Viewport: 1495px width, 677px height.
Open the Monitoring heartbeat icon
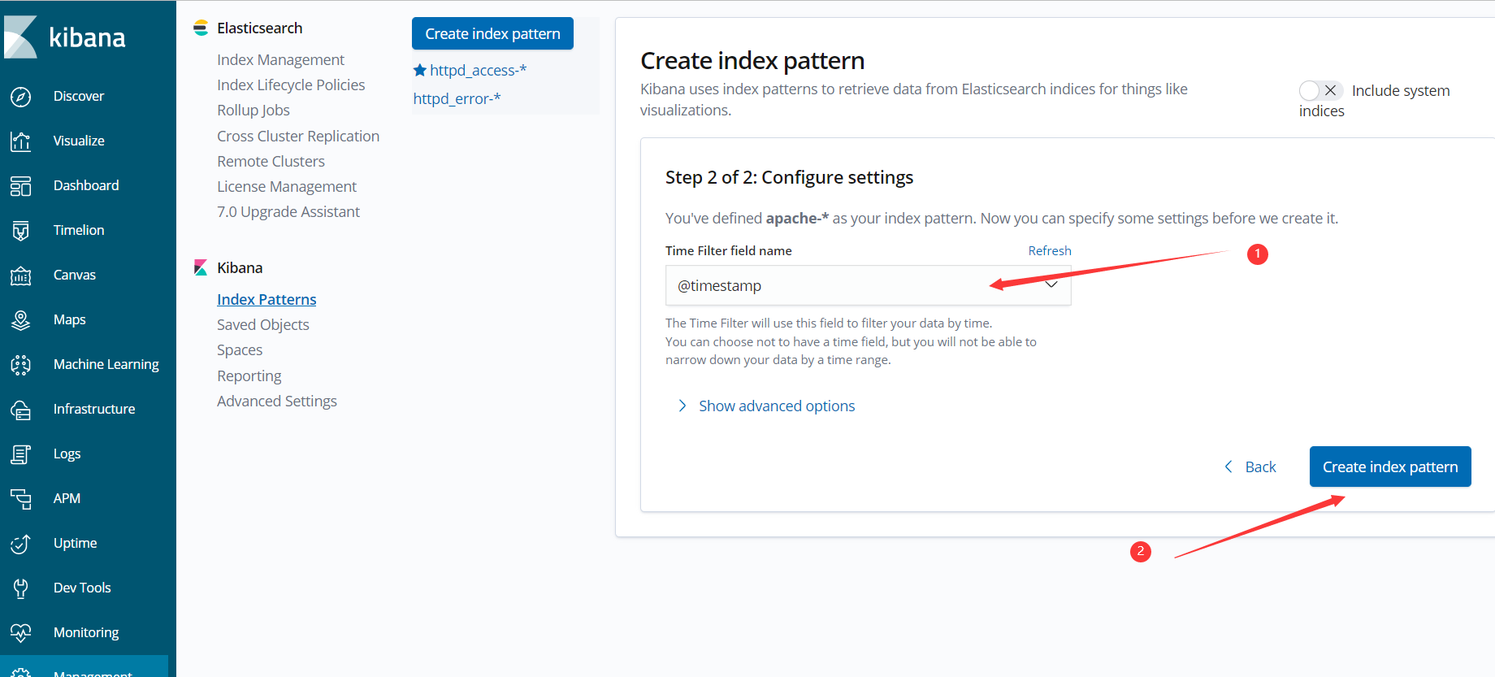[21, 632]
